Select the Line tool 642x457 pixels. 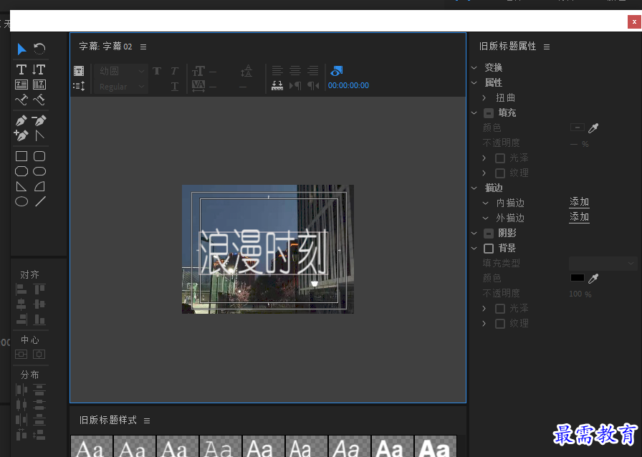click(x=40, y=201)
